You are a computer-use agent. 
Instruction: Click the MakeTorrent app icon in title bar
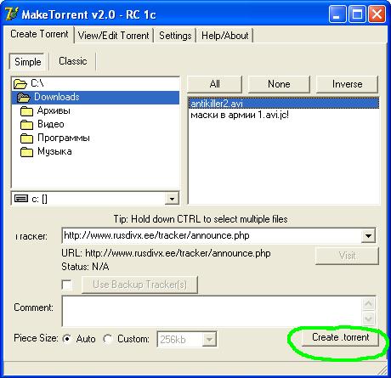click(x=12, y=14)
